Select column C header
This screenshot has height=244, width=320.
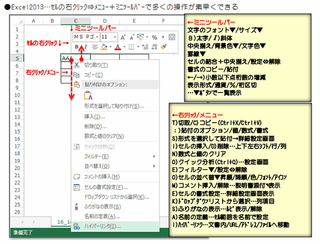(75, 21)
